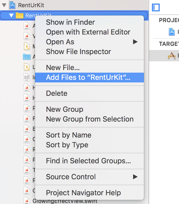The image size is (179, 204).
Task: Click the plist file icon
Action: (27, 77)
